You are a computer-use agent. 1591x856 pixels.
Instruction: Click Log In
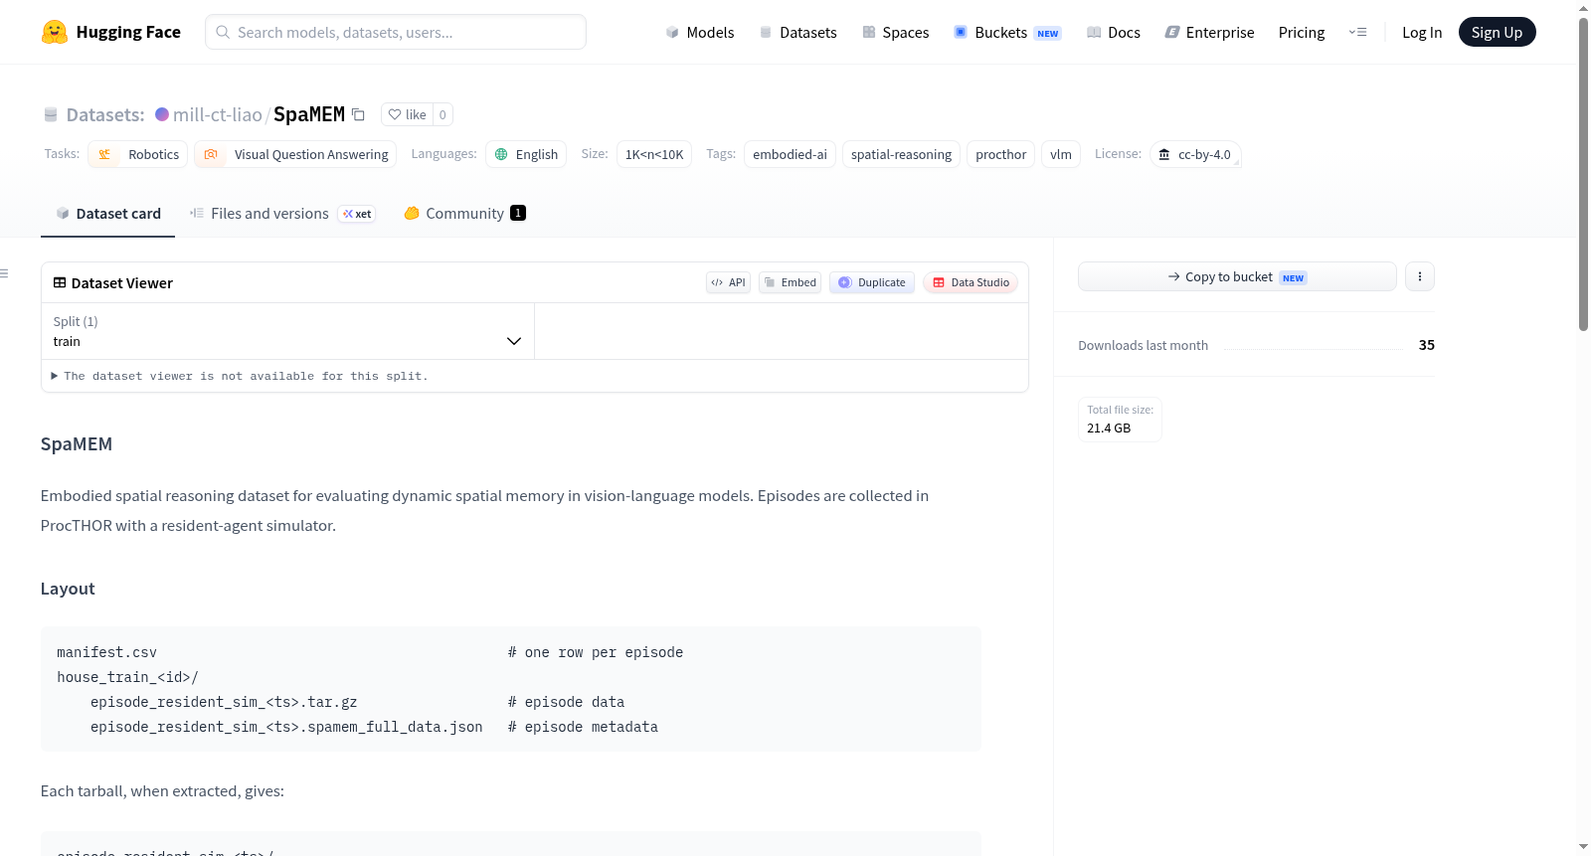pyautogui.click(x=1422, y=32)
